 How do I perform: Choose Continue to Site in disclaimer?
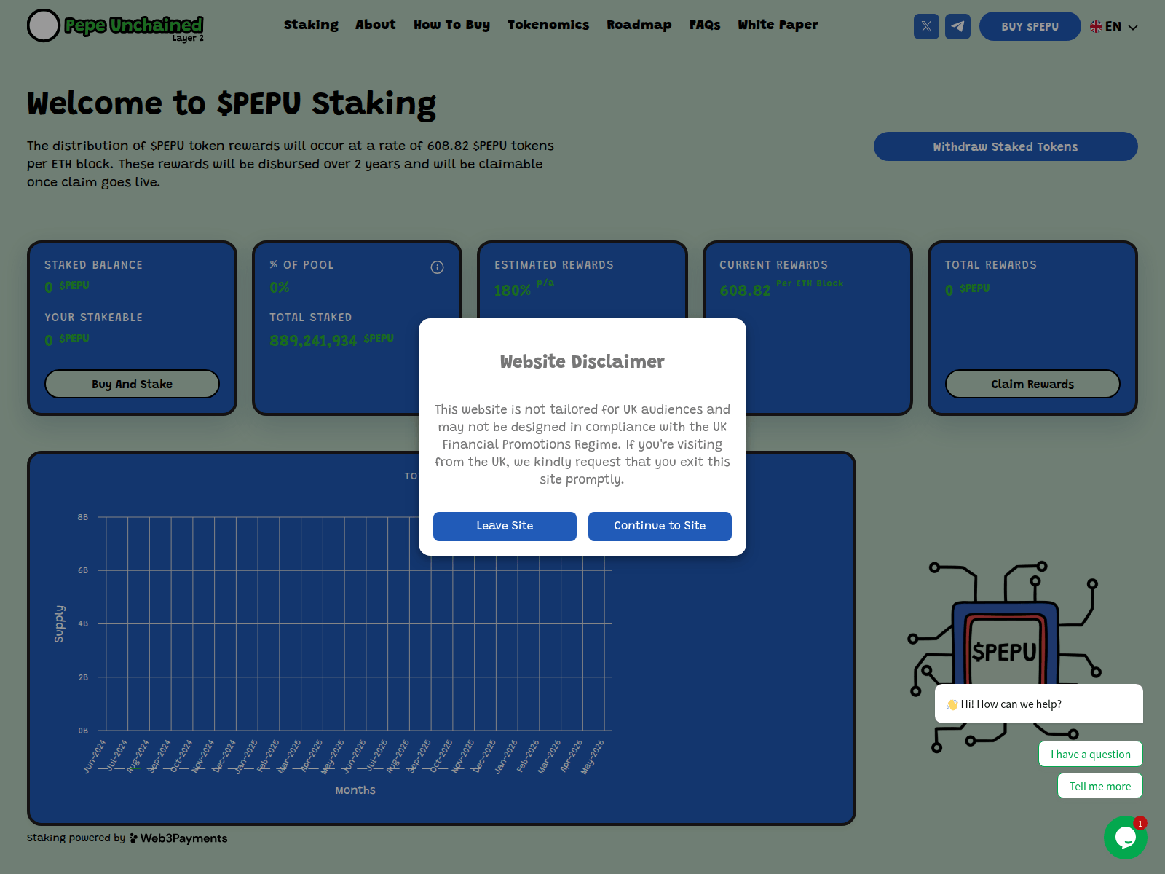pos(660,526)
